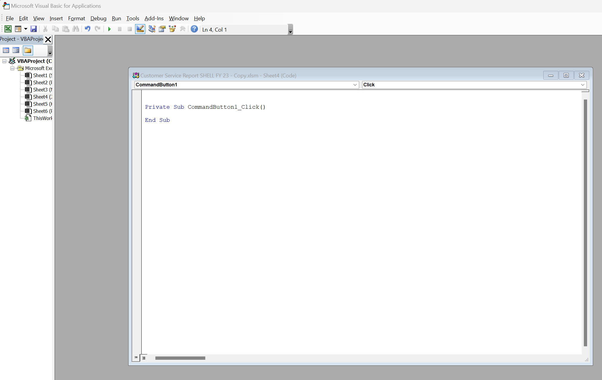The width and height of the screenshot is (602, 380).
Task: Select ThisWorkbook in the project tree
Action: [42, 118]
